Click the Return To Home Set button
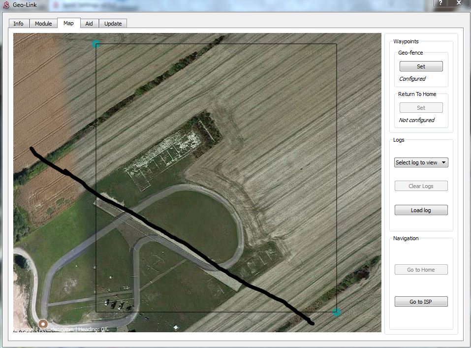Screen dimensions: 471x348 [421, 108]
